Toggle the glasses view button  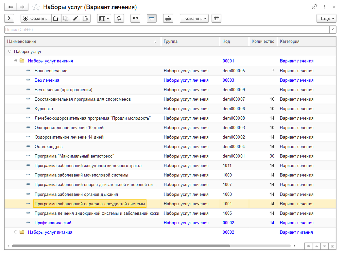tap(135, 18)
